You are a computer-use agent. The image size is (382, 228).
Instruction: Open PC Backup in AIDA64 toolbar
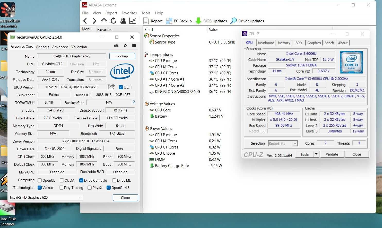pos(179,21)
